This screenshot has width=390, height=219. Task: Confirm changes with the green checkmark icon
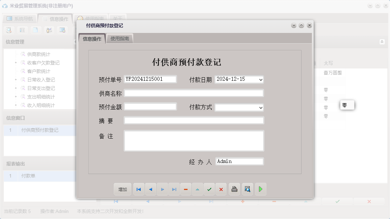point(209,189)
